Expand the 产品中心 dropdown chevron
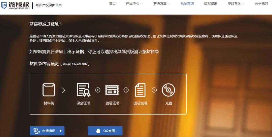 (141, 4)
